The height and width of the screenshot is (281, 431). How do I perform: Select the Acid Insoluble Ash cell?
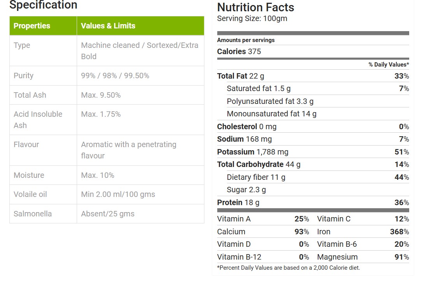pyautogui.click(x=43, y=120)
